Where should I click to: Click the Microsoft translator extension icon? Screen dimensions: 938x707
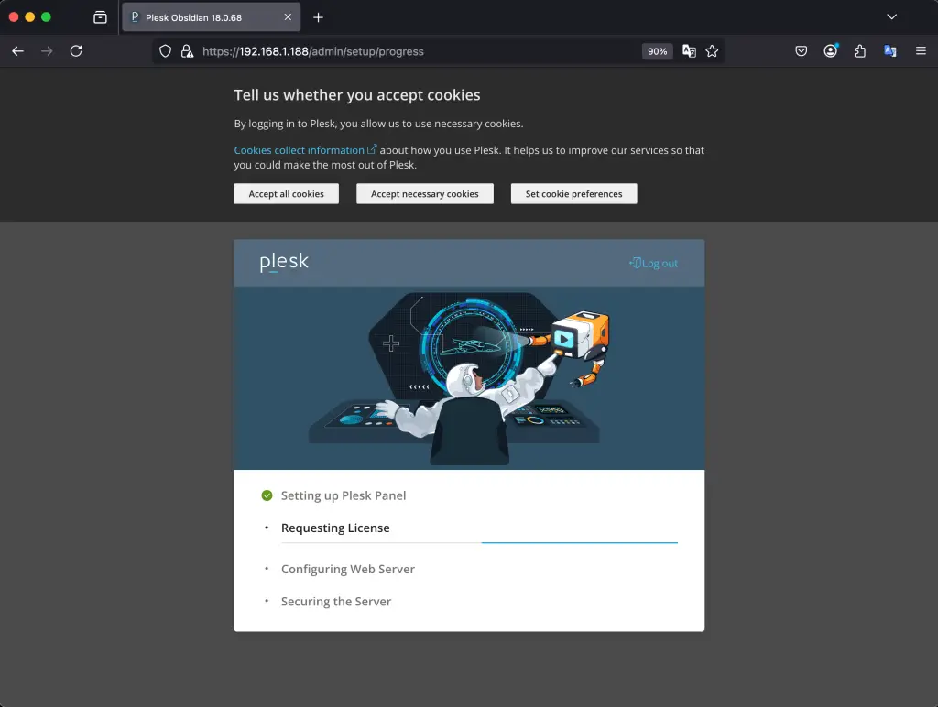click(x=889, y=51)
